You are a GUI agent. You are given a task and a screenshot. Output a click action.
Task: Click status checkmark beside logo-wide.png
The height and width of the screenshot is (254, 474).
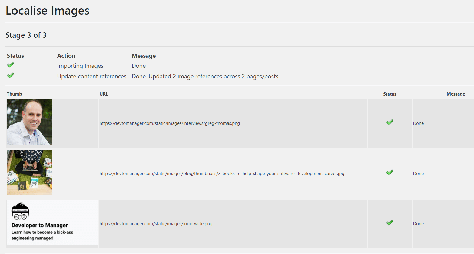389,223
